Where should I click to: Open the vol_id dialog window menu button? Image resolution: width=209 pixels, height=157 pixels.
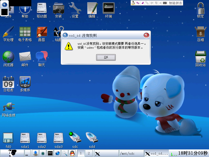pyautogui.click(x=65, y=35)
